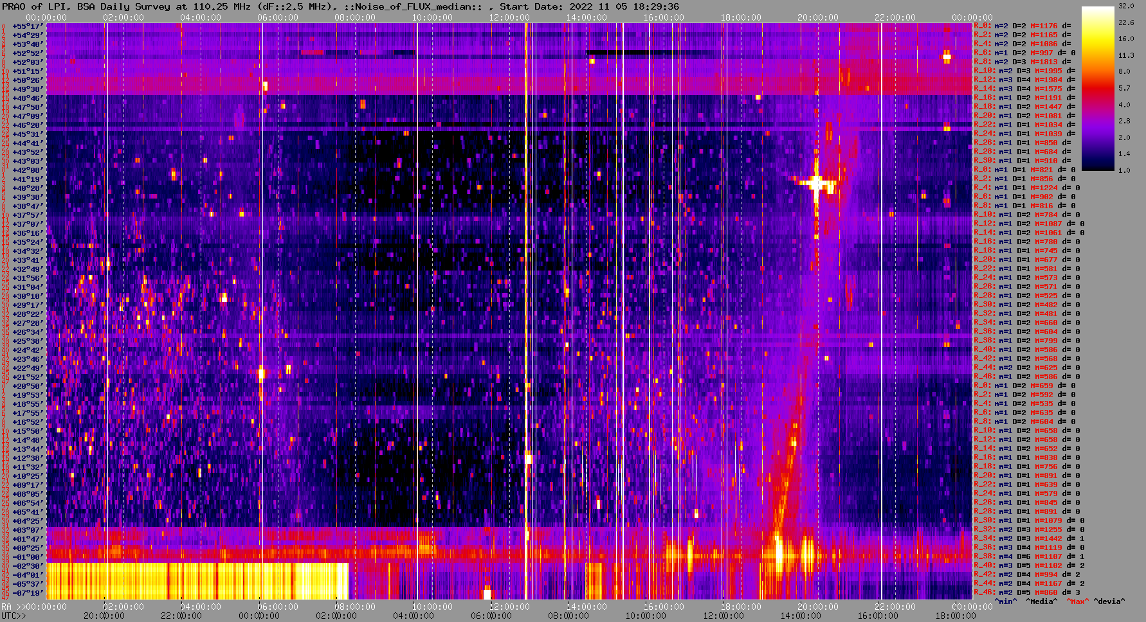Viewport: 1146px width, 622px height.
Task: Click the 22.6 color scale value
Action: click(x=1126, y=22)
